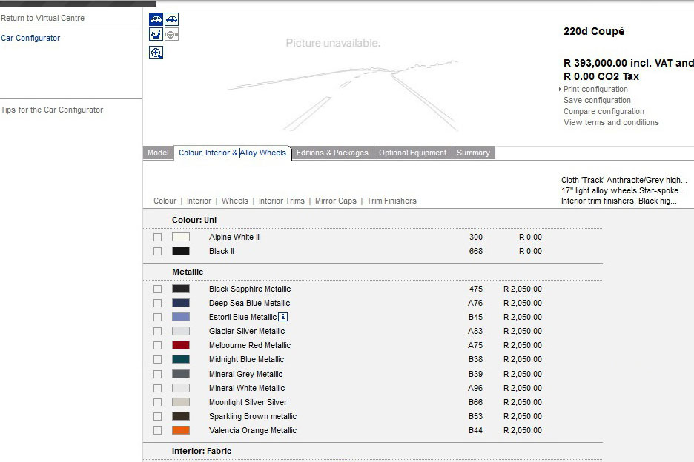This screenshot has width=694, height=462.
Task: Go to the Summary tab
Action: [473, 153]
